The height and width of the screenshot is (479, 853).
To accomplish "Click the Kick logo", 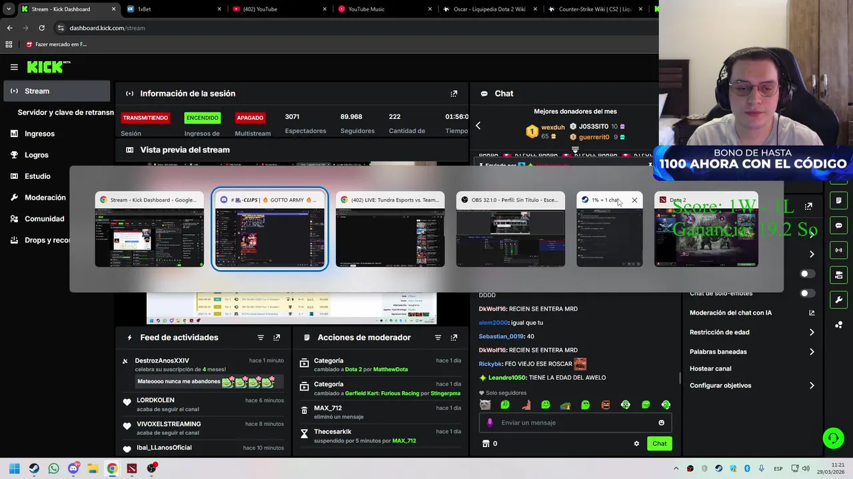I will [x=48, y=67].
